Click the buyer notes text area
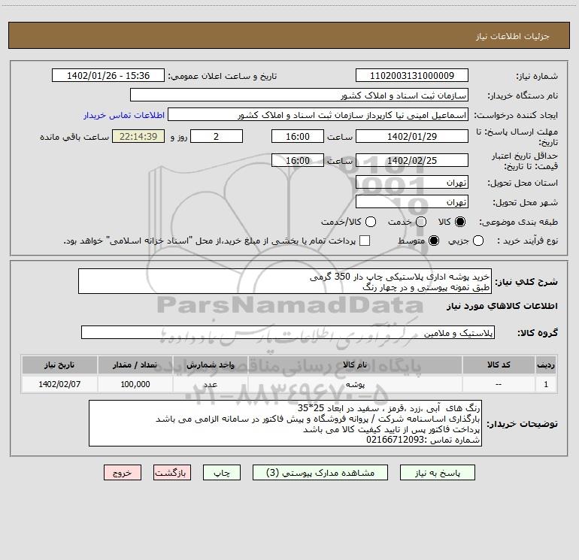Viewport: 579px width, 560px height. tap(285, 423)
